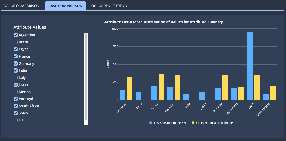Click Argentina's blue bar in chart

pyautogui.click(x=122, y=95)
